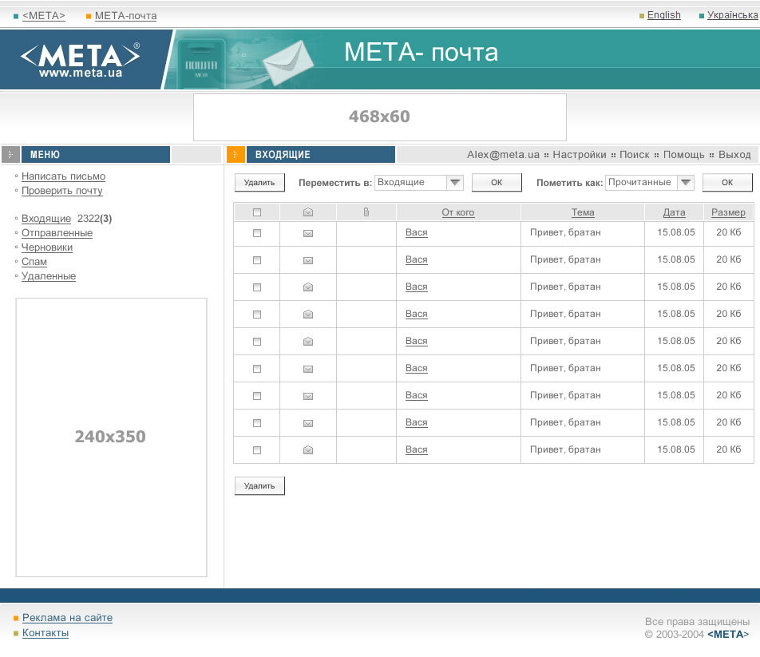The height and width of the screenshot is (657, 760).
Task: Confirm move with OK next to Переместить в
Action: 497,183
